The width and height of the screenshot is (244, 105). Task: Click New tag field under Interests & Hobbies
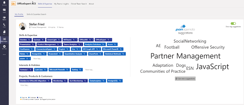pyautogui.click(x=89, y=70)
